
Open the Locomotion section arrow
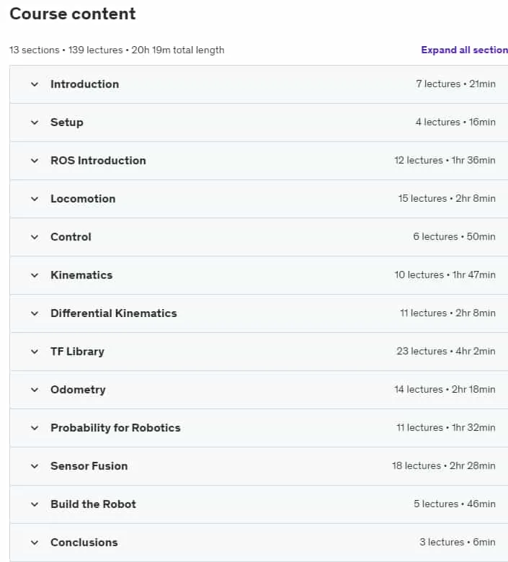click(x=35, y=199)
